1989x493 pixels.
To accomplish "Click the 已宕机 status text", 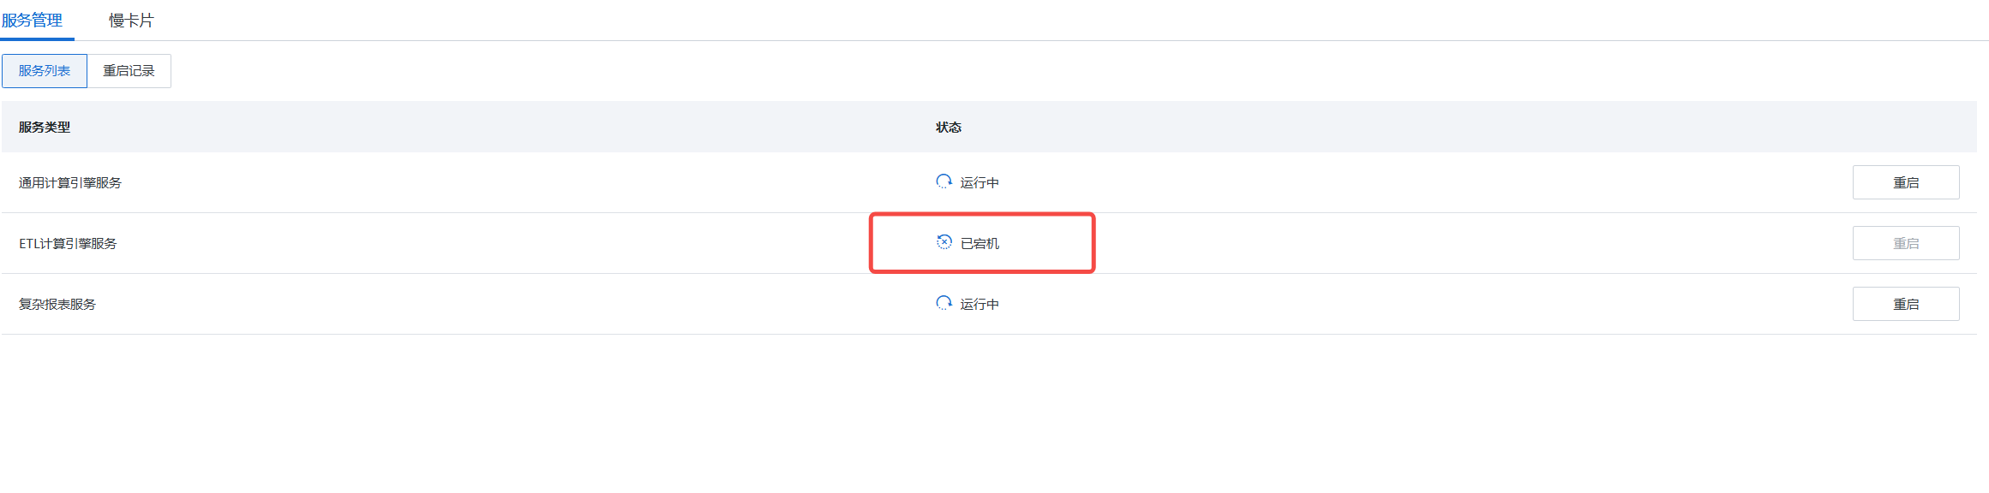I will click(x=980, y=243).
